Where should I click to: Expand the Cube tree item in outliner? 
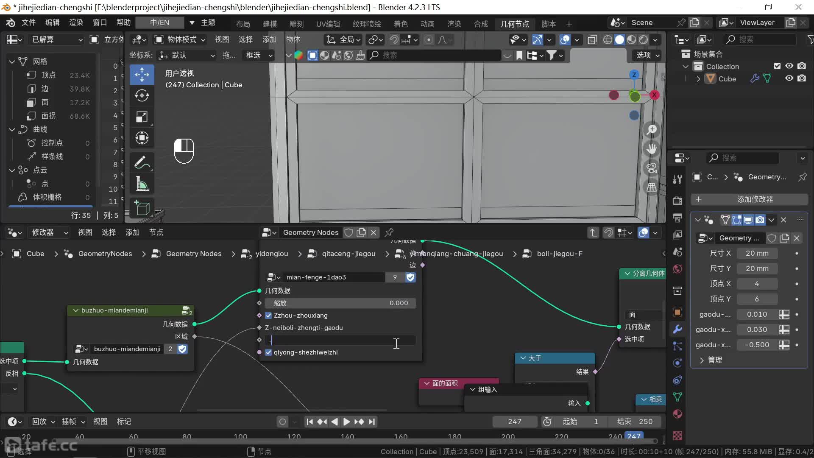tap(698, 79)
